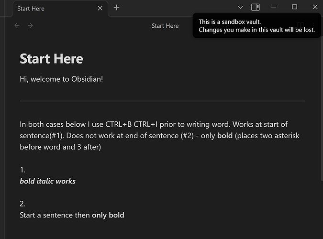323x239 pixels.
Task: Open a new tab with plus icon
Action: click(117, 8)
